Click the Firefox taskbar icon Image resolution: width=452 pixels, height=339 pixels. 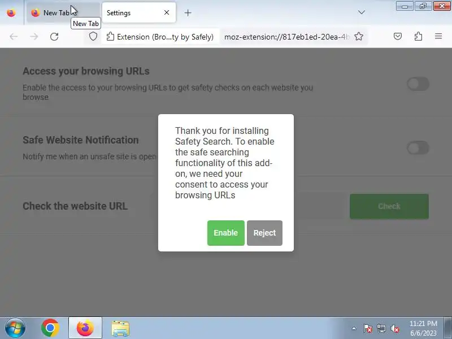(x=85, y=328)
